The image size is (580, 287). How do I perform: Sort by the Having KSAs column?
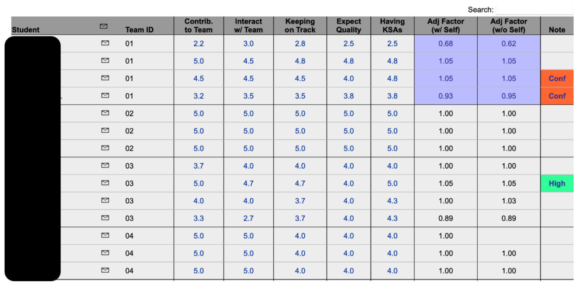tap(392, 26)
